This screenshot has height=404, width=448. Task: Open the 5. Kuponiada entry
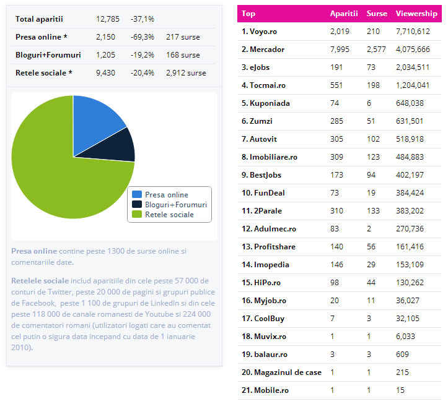[265, 103]
